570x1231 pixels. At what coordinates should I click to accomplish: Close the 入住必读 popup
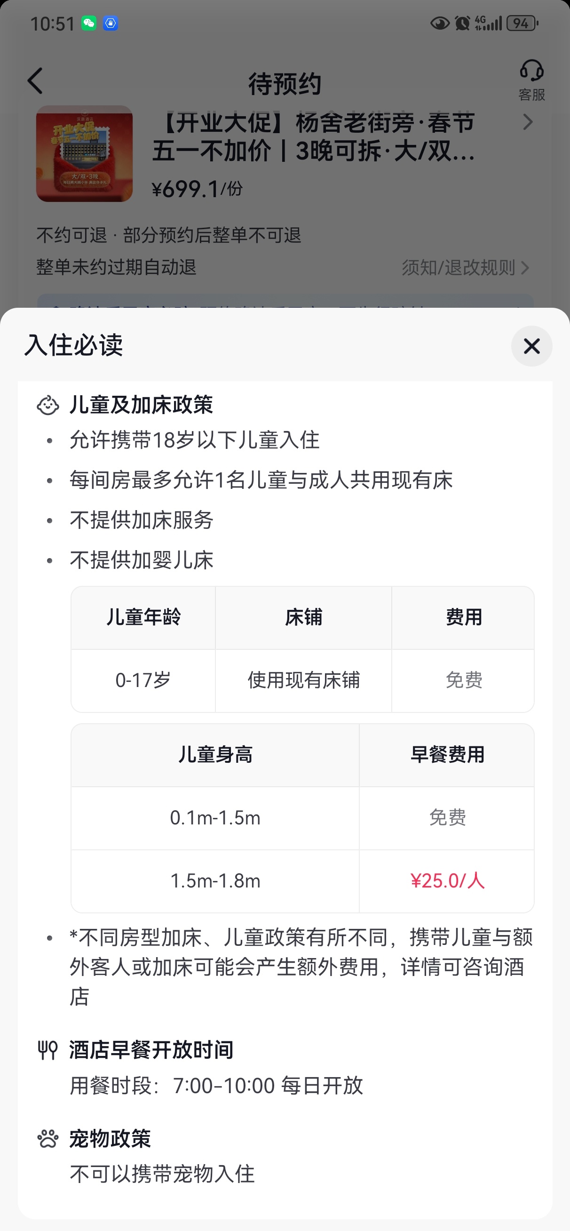point(531,346)
